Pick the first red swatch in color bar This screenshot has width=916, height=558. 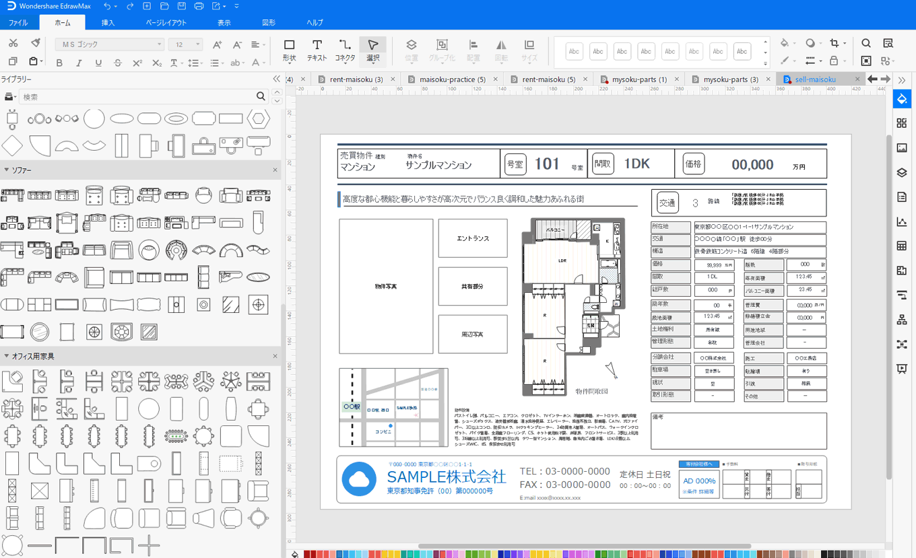(x=307, y=554)
